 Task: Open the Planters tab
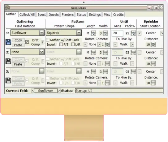68,15
